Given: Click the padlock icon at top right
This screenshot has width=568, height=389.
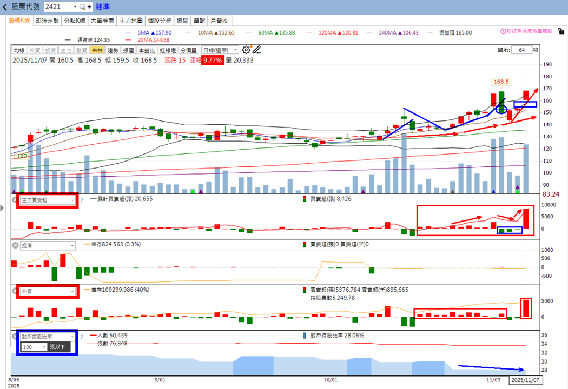Looking at the screenshot, I should (561, 31).
